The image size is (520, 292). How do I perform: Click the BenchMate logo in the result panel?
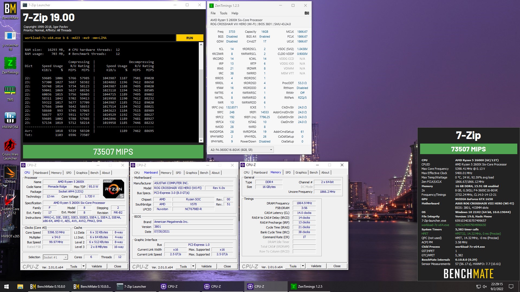pos(469,274)
